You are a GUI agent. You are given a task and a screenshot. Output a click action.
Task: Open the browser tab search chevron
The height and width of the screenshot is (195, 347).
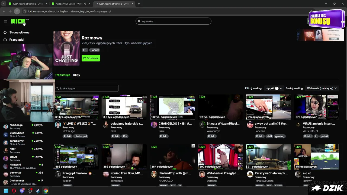pyautogui.click(x=4, y=4)
